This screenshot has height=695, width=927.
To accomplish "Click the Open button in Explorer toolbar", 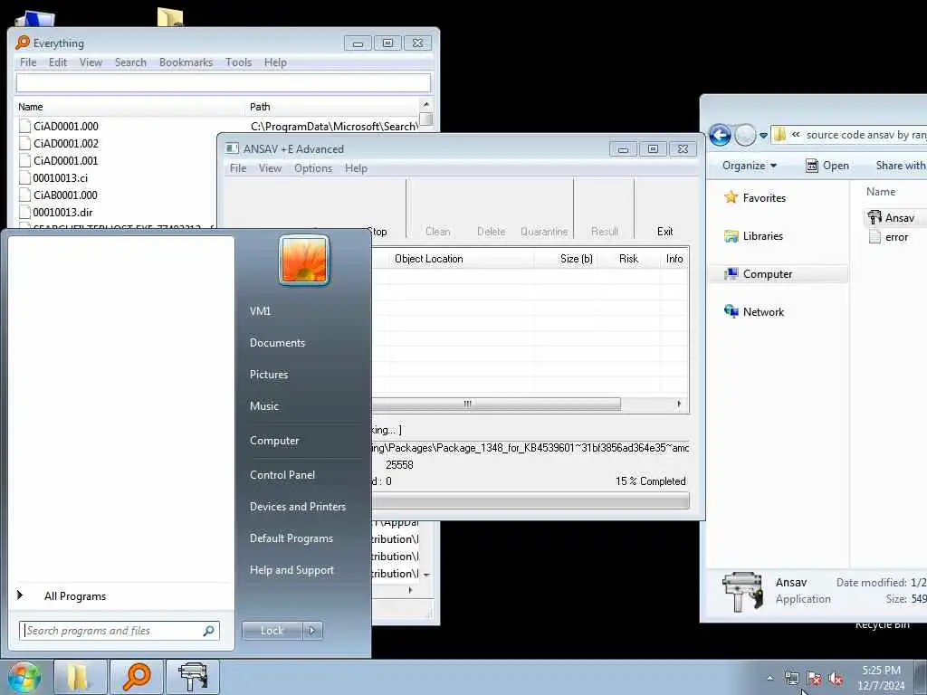I will 827,167.
